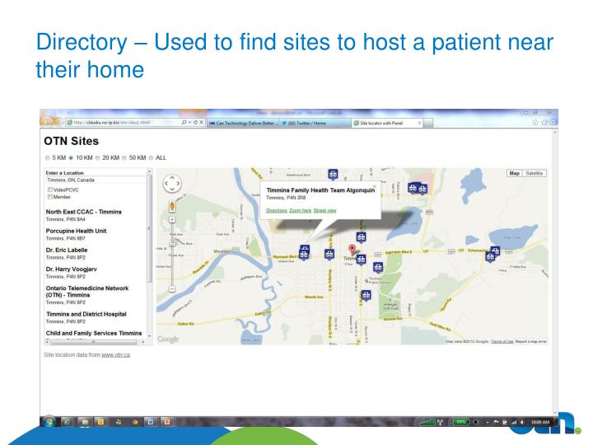Click the taskbar clock showing 10:00 AM
Screen dimensions: 593x445
pos(540,422)
